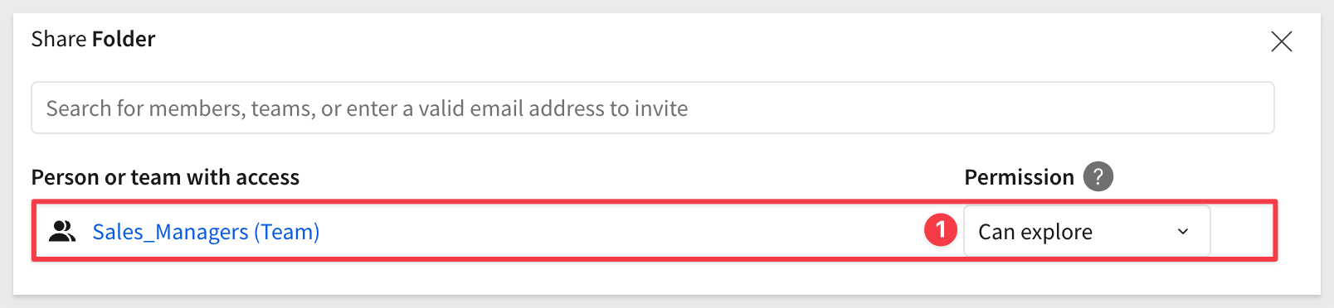Image resolution: width=1334 pixels, height=308 pixels.
Task: Change permission level for Sales_Managers team
Action: tap(1086, 231)
